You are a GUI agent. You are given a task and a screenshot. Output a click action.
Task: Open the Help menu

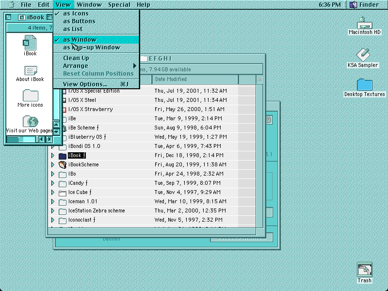tap(143, 4)
